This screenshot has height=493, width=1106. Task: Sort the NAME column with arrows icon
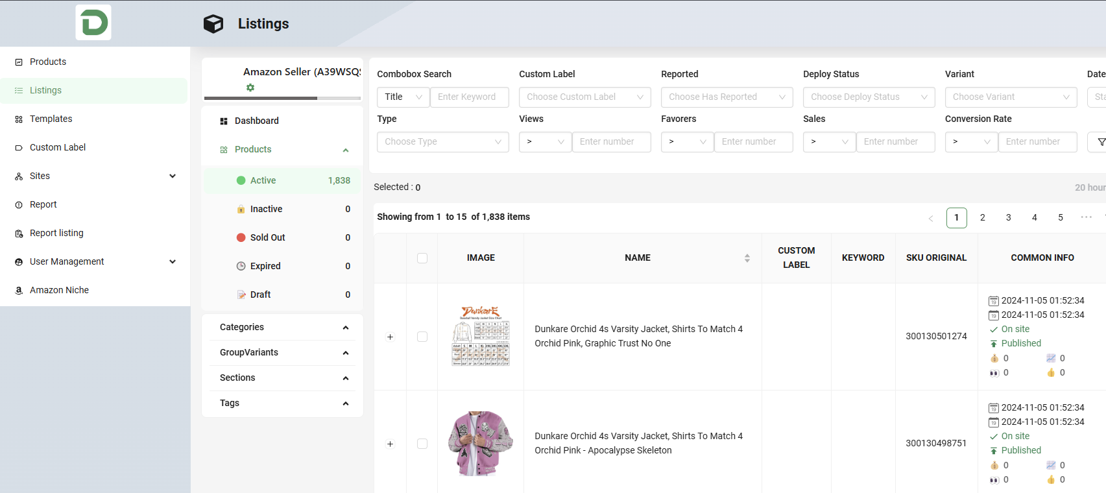pyautogui.click(x=747, y=258)
